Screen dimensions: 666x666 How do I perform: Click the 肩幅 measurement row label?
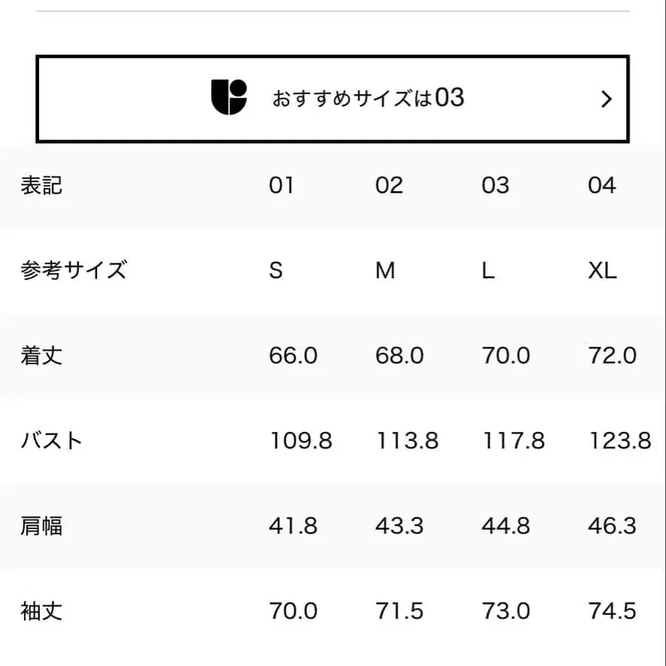[x=41, y=526]
